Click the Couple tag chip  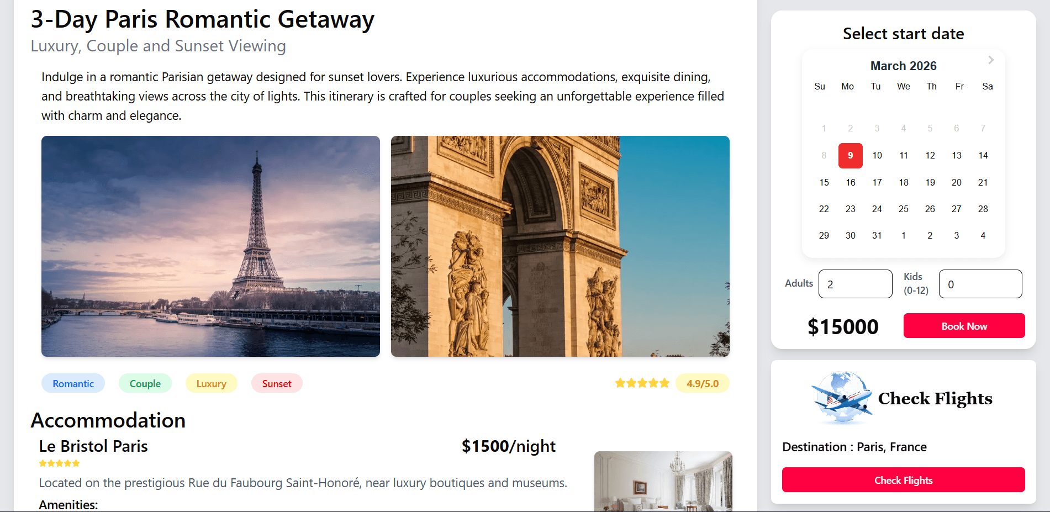pyautogui.click(x=145, y=383)
